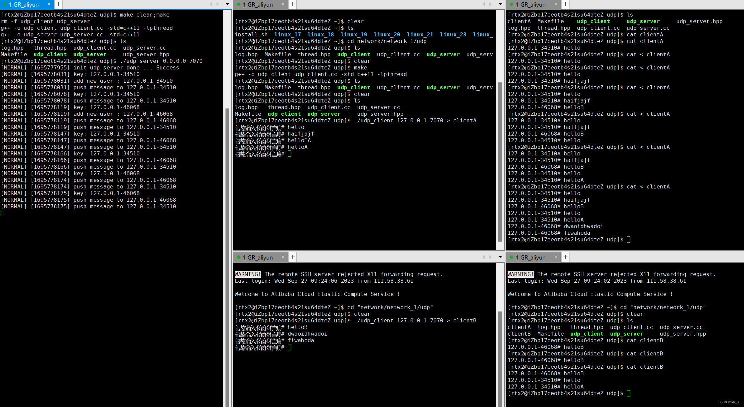Click the '[1695778031] key: 127.0.0.1-34510' log line
The width and height of the screenshot is (744, 407).
tap(70, 74)
